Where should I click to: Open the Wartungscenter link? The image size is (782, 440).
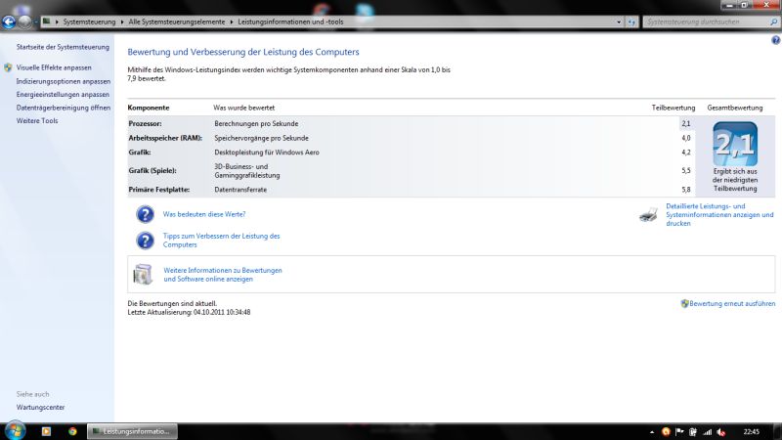coord(40,407)
